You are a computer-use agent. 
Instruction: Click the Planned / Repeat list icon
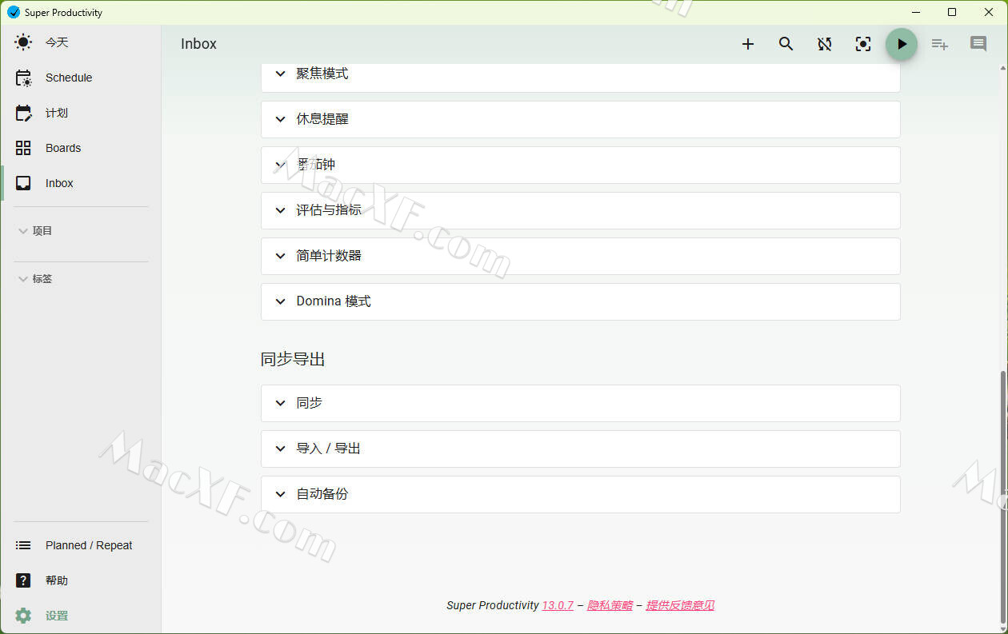pos(24,545)
